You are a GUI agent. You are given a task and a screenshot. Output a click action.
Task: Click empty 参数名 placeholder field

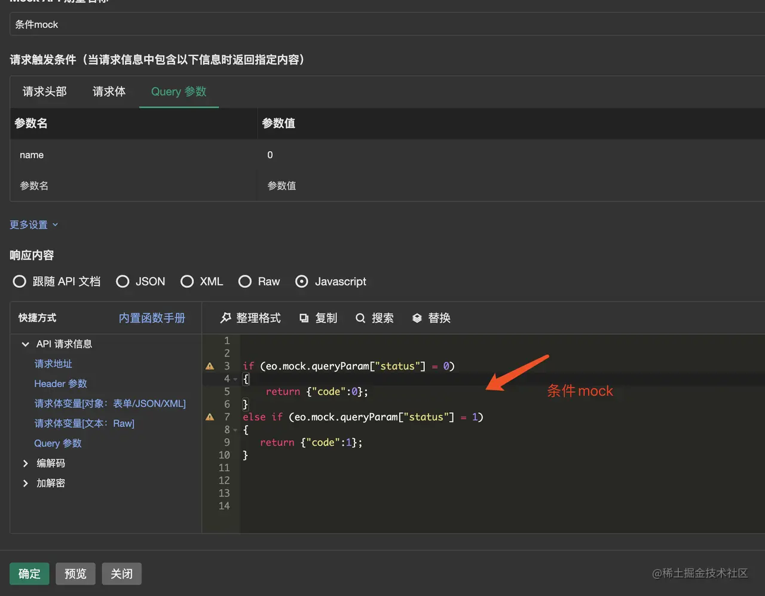click(x=134, y=186)
